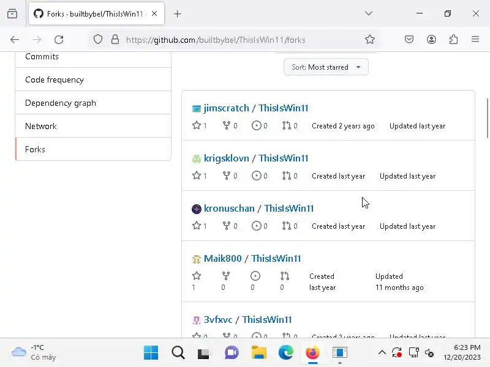
Task: Click the star count icon for jimscratch fork
Action: [x=197, y=125]
